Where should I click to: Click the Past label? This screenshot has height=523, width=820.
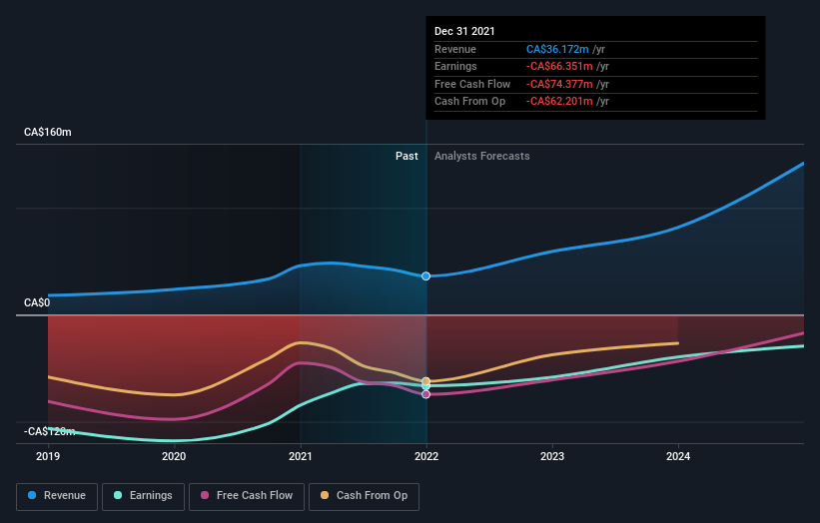tap(407, 157)
